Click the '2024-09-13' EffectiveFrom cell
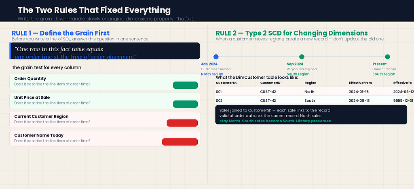This screenshot has width=414, height=189. click(359, 101)
